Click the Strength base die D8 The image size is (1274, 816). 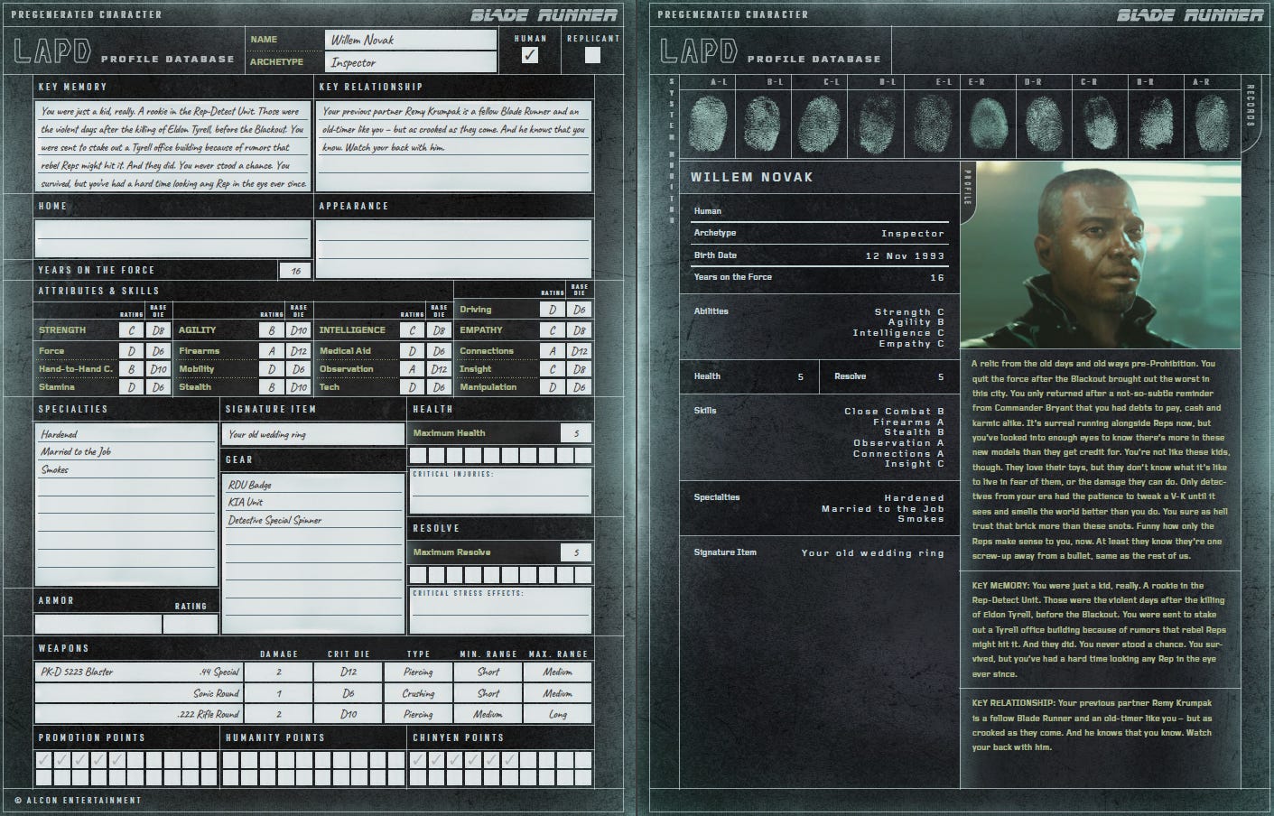pyautogui.click(x=158, y=330)
